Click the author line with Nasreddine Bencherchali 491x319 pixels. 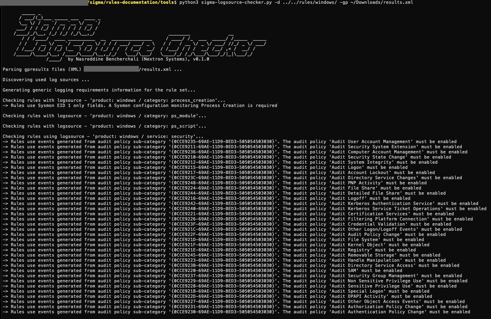point(138,59)
